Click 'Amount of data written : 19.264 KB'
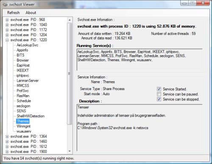The width and height of the screenshot is (212, 164). click(x=104, y=34)
